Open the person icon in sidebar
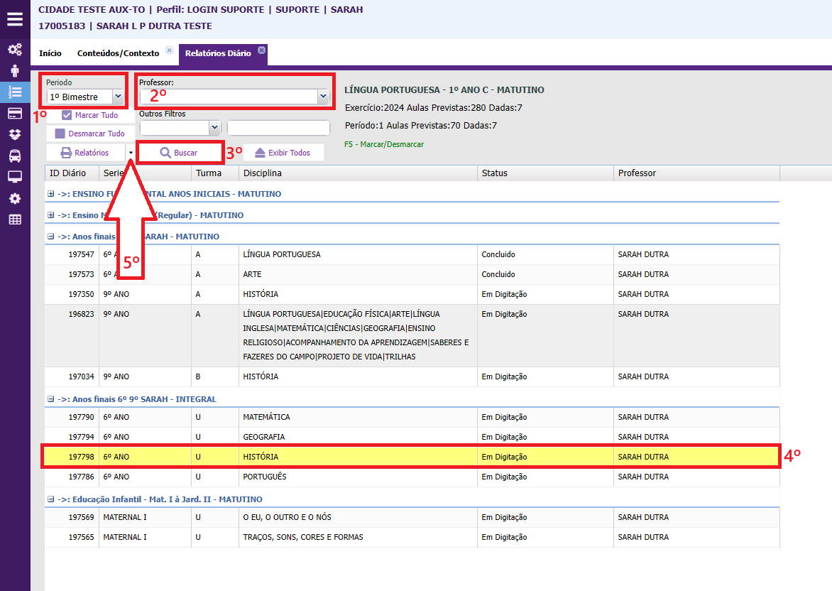 [x=15, y=71]
